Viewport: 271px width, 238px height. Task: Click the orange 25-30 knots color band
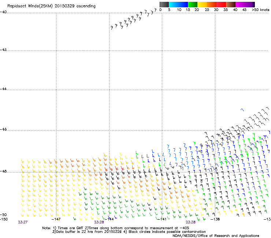click(x=212, y=4)
